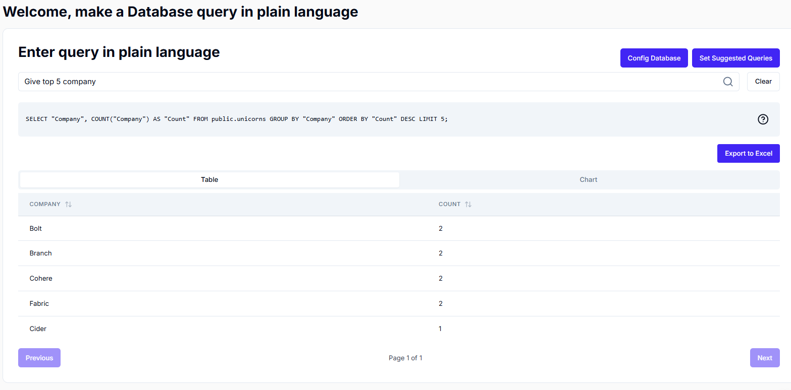Select the Bolt company row
791x390 pixels.
click(36, 229)
